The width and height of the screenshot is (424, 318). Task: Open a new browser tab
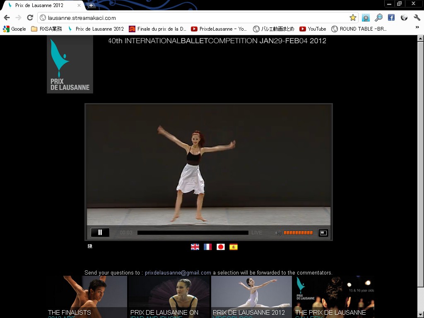coord(91,5)
